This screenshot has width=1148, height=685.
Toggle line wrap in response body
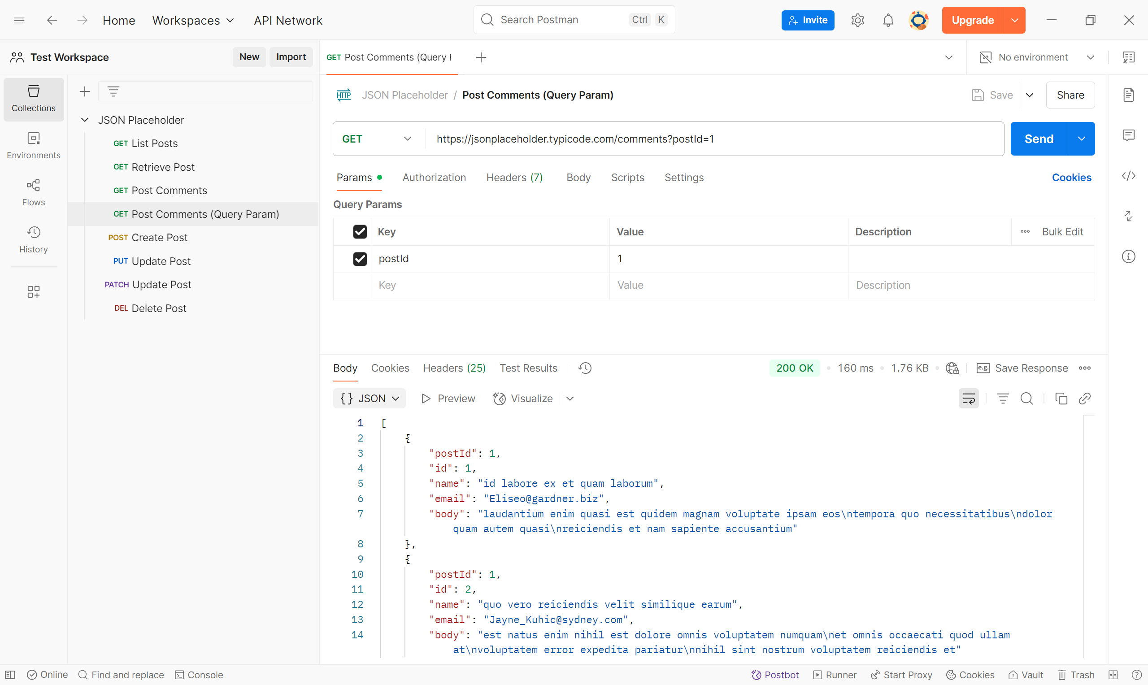click(969, 399)
